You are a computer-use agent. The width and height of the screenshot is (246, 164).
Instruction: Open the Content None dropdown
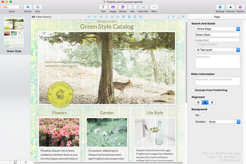tap(224, 122)
